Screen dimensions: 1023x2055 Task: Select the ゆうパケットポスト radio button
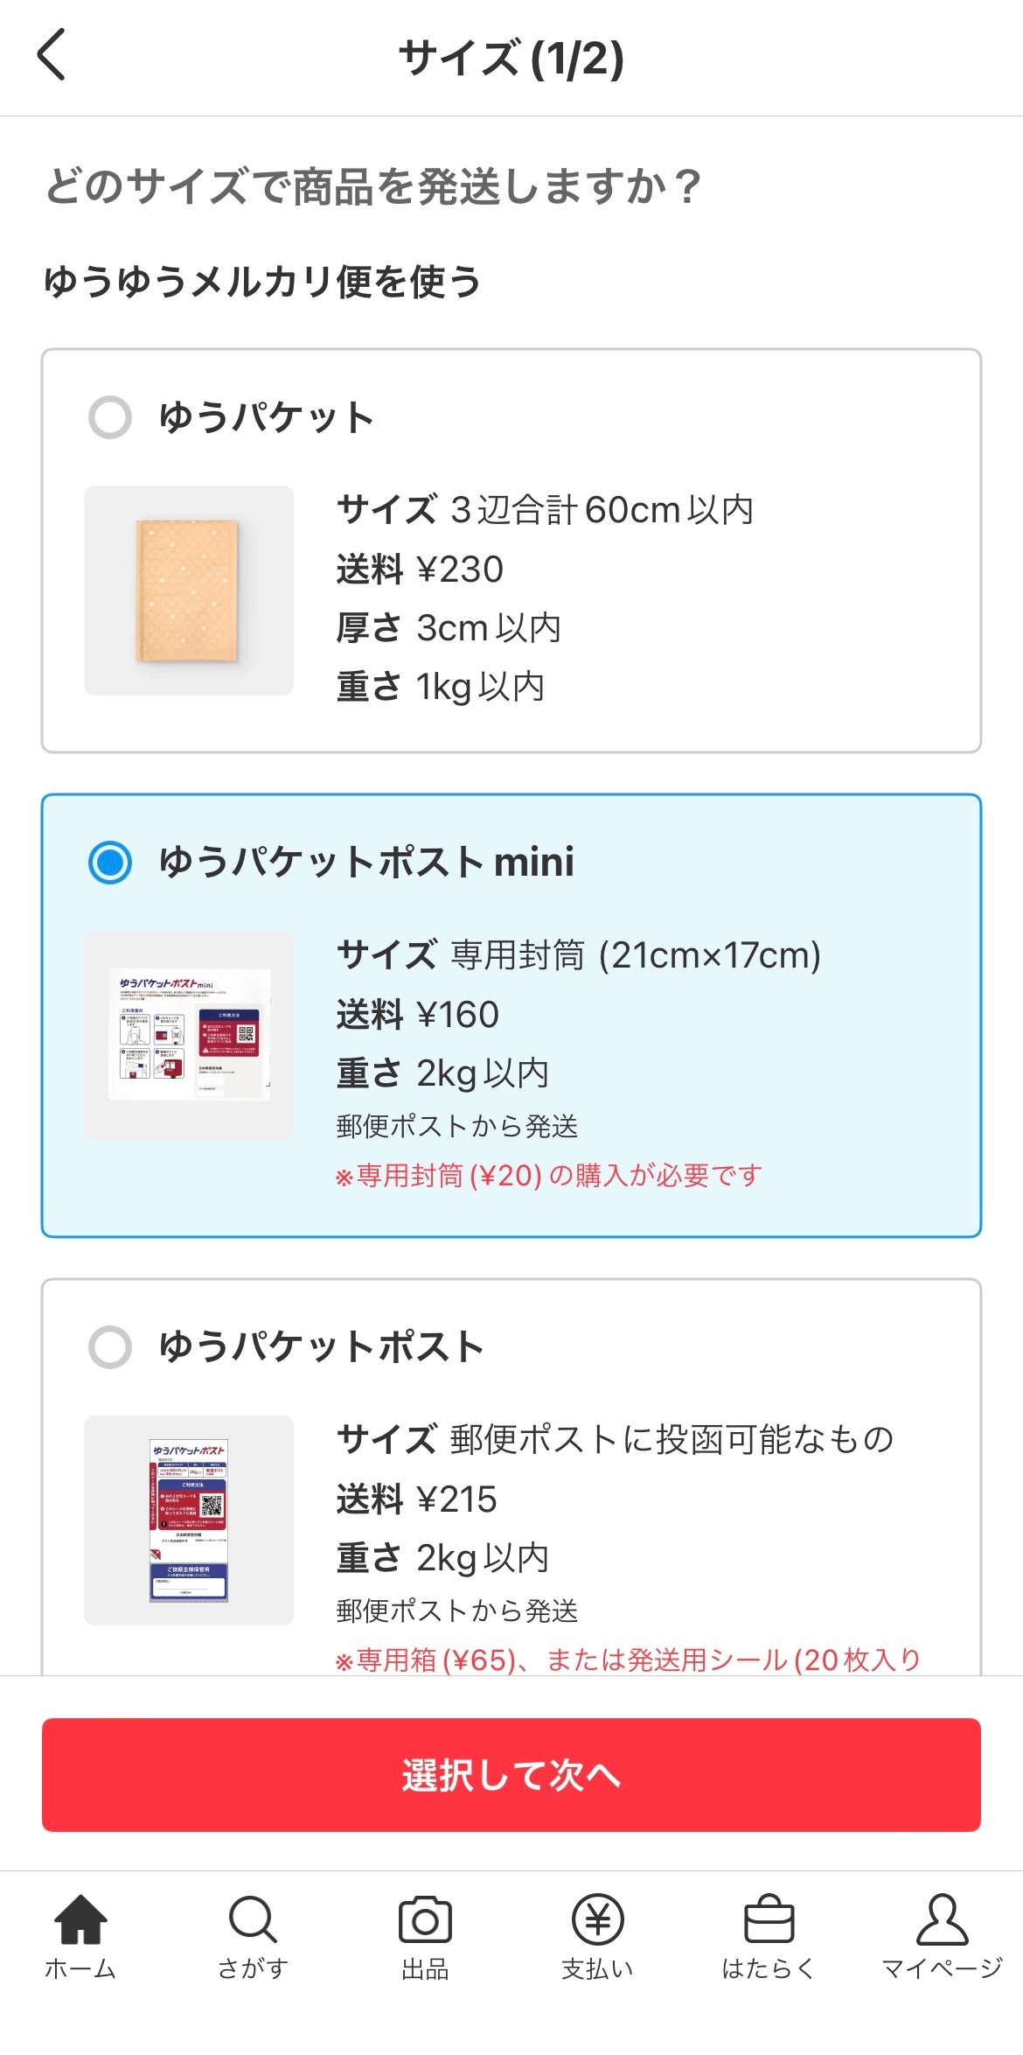tap(110, 1346)
